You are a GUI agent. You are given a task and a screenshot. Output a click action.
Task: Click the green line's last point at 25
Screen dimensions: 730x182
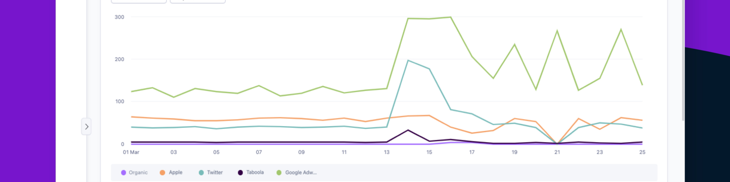(642, 85)
